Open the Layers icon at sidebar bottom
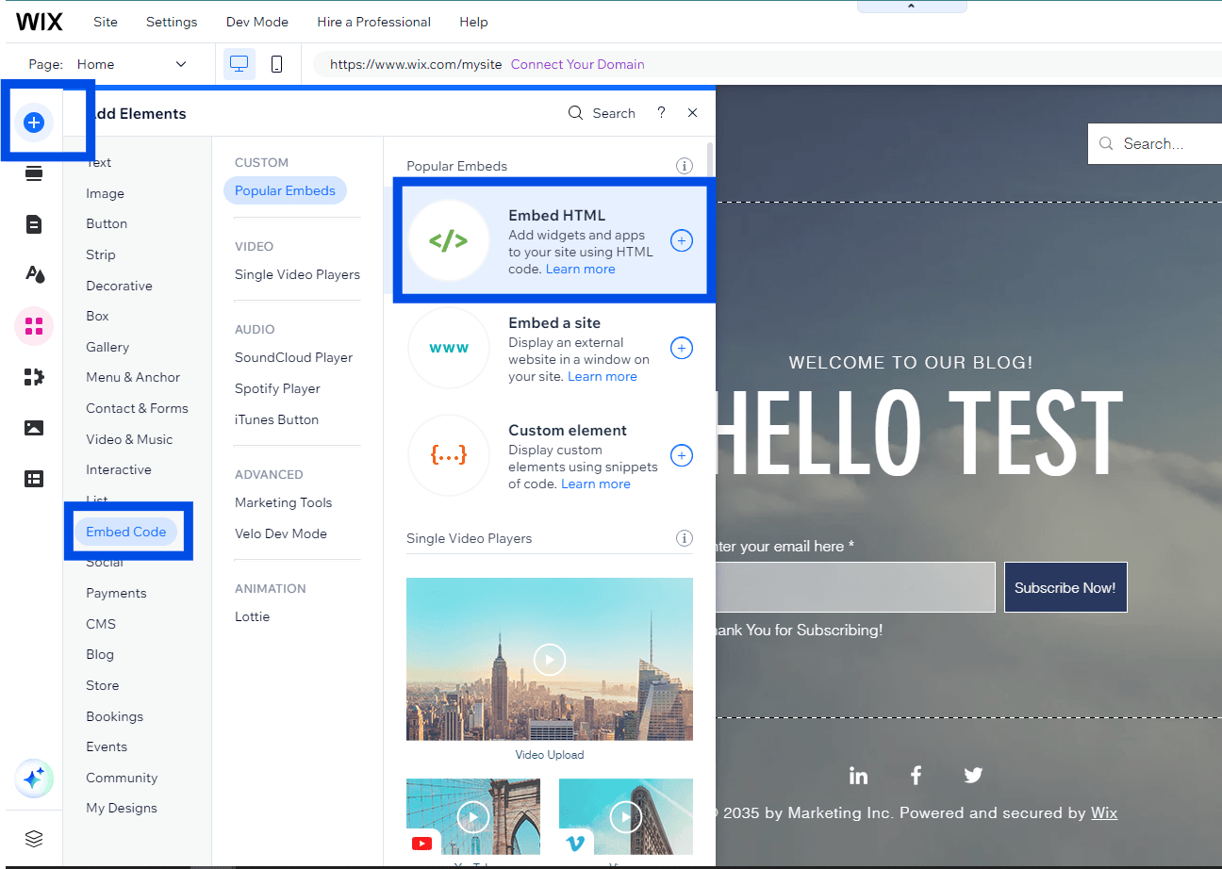The image size is (1222, 869). click(34, 839)
